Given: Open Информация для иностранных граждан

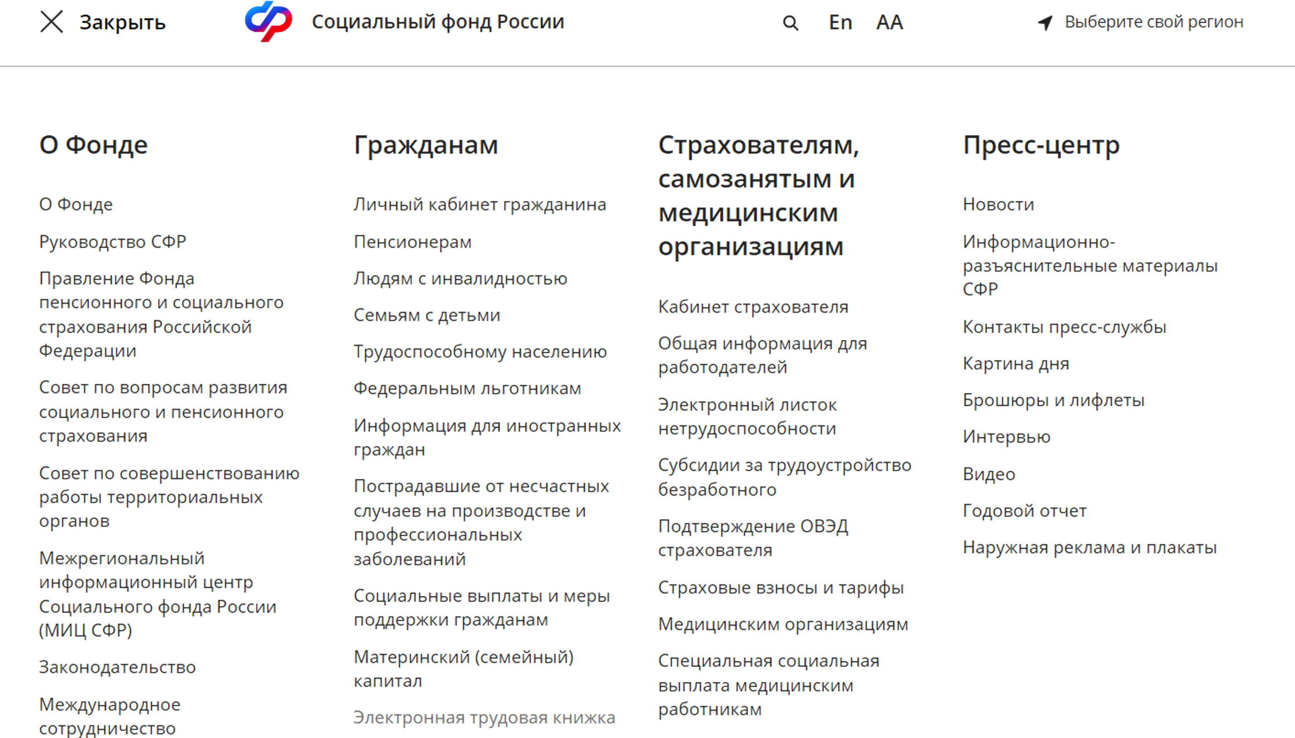Looking at the screenshot, I should (x=487, y=438).
